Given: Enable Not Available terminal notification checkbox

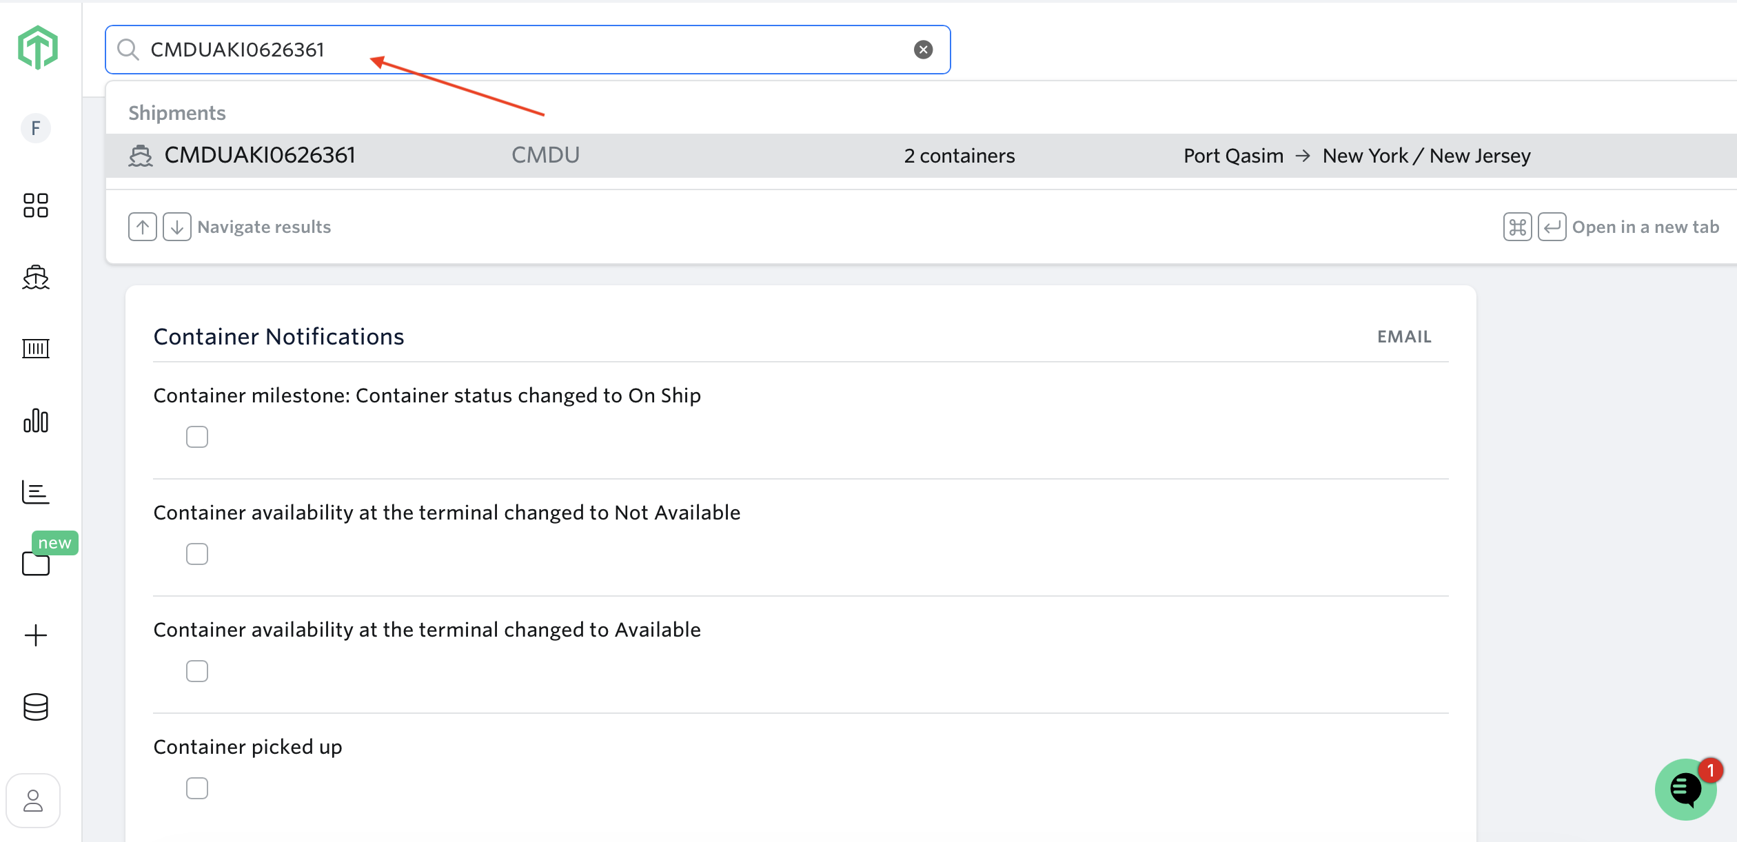Looking at the screenshot, I should 197,554.
